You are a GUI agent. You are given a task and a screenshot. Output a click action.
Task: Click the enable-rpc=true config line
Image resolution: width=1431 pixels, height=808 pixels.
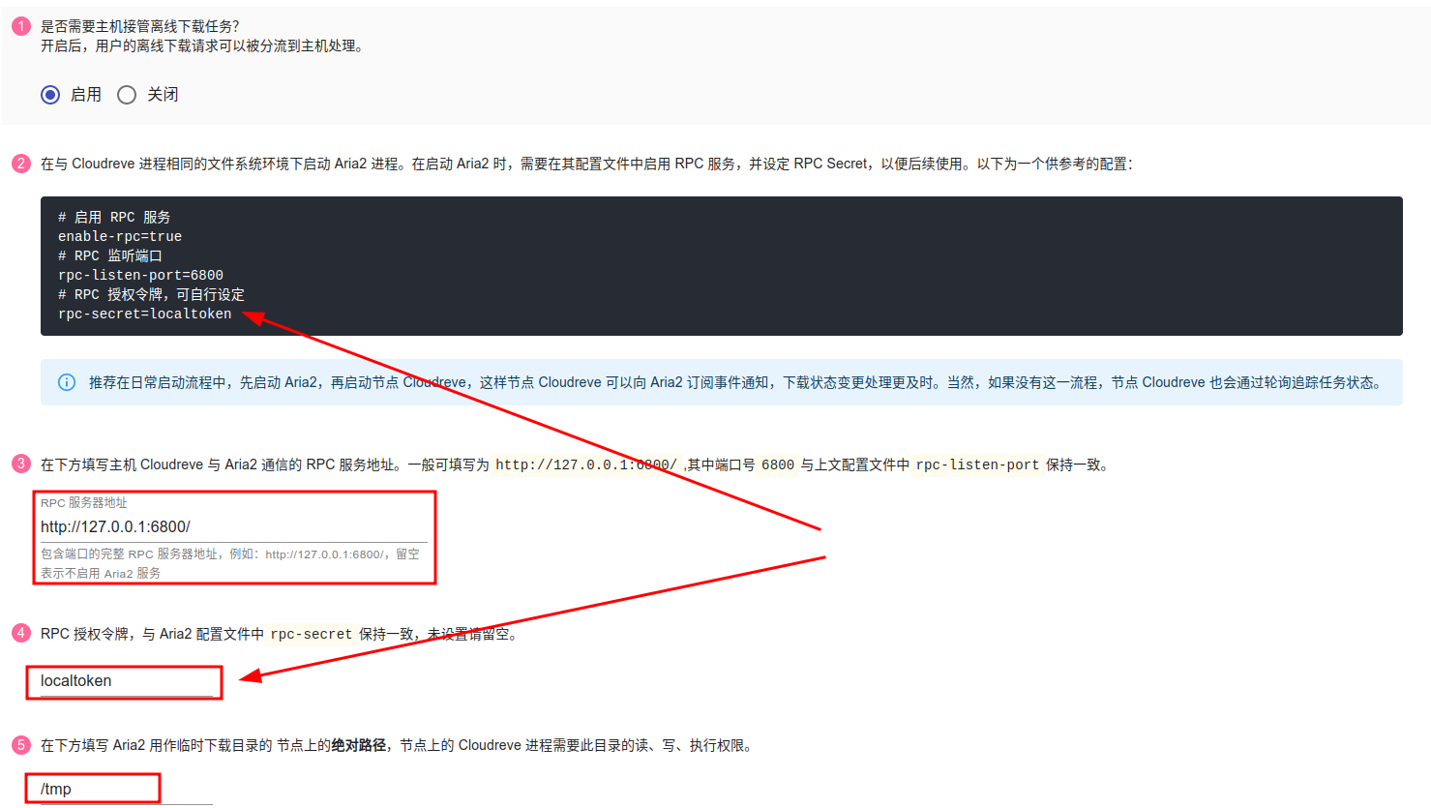(120, 236)
